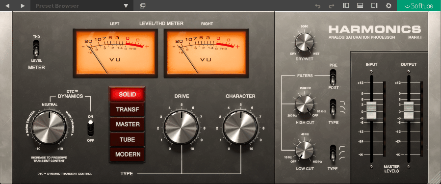
Task: Click the undo arrow icon
Action: 318,5
